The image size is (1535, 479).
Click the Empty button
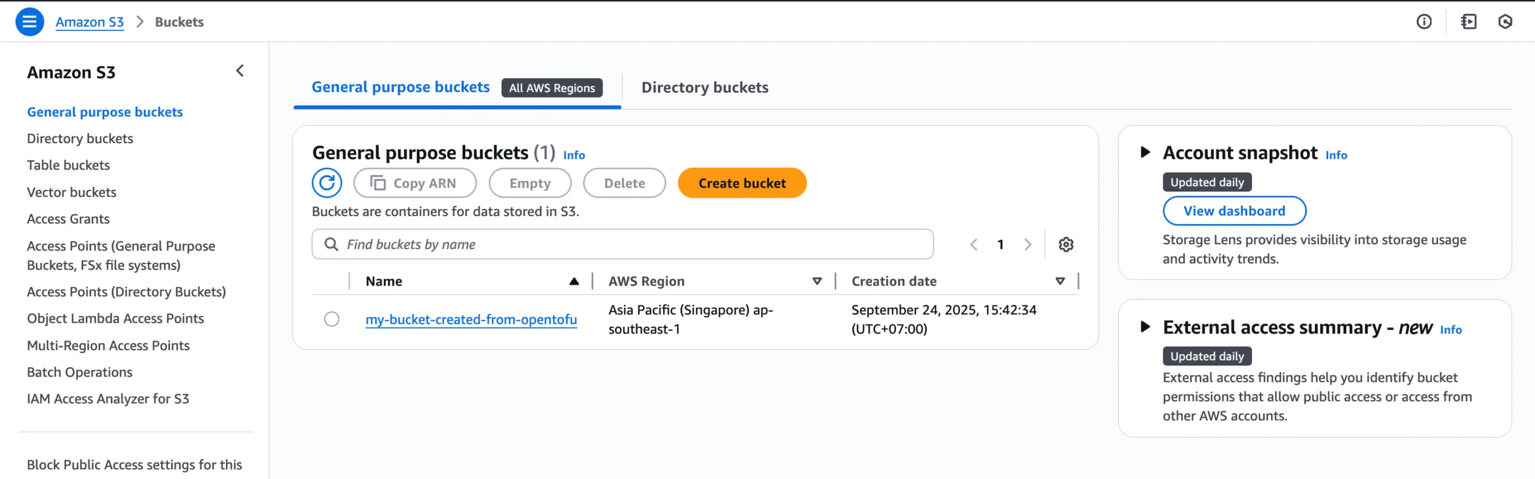click(530, 183)
